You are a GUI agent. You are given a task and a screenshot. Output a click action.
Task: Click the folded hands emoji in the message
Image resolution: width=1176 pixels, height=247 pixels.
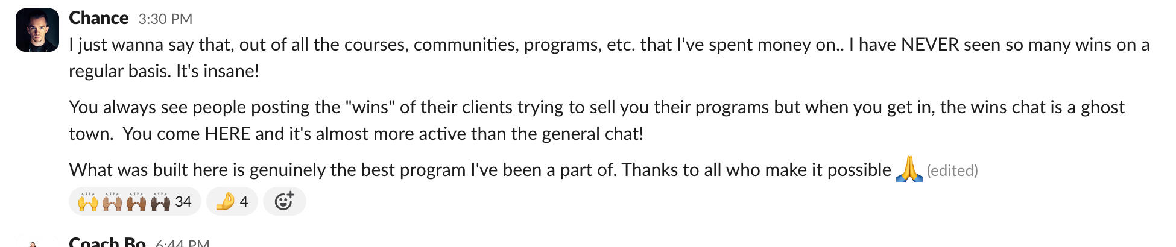pyautogui.click(x=909, y=169)
